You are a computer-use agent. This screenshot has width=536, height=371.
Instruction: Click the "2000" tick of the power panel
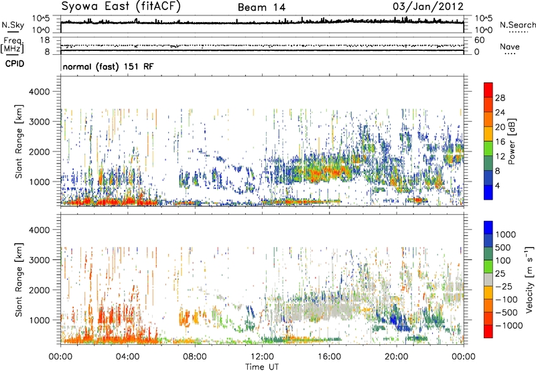pos(39,151)
